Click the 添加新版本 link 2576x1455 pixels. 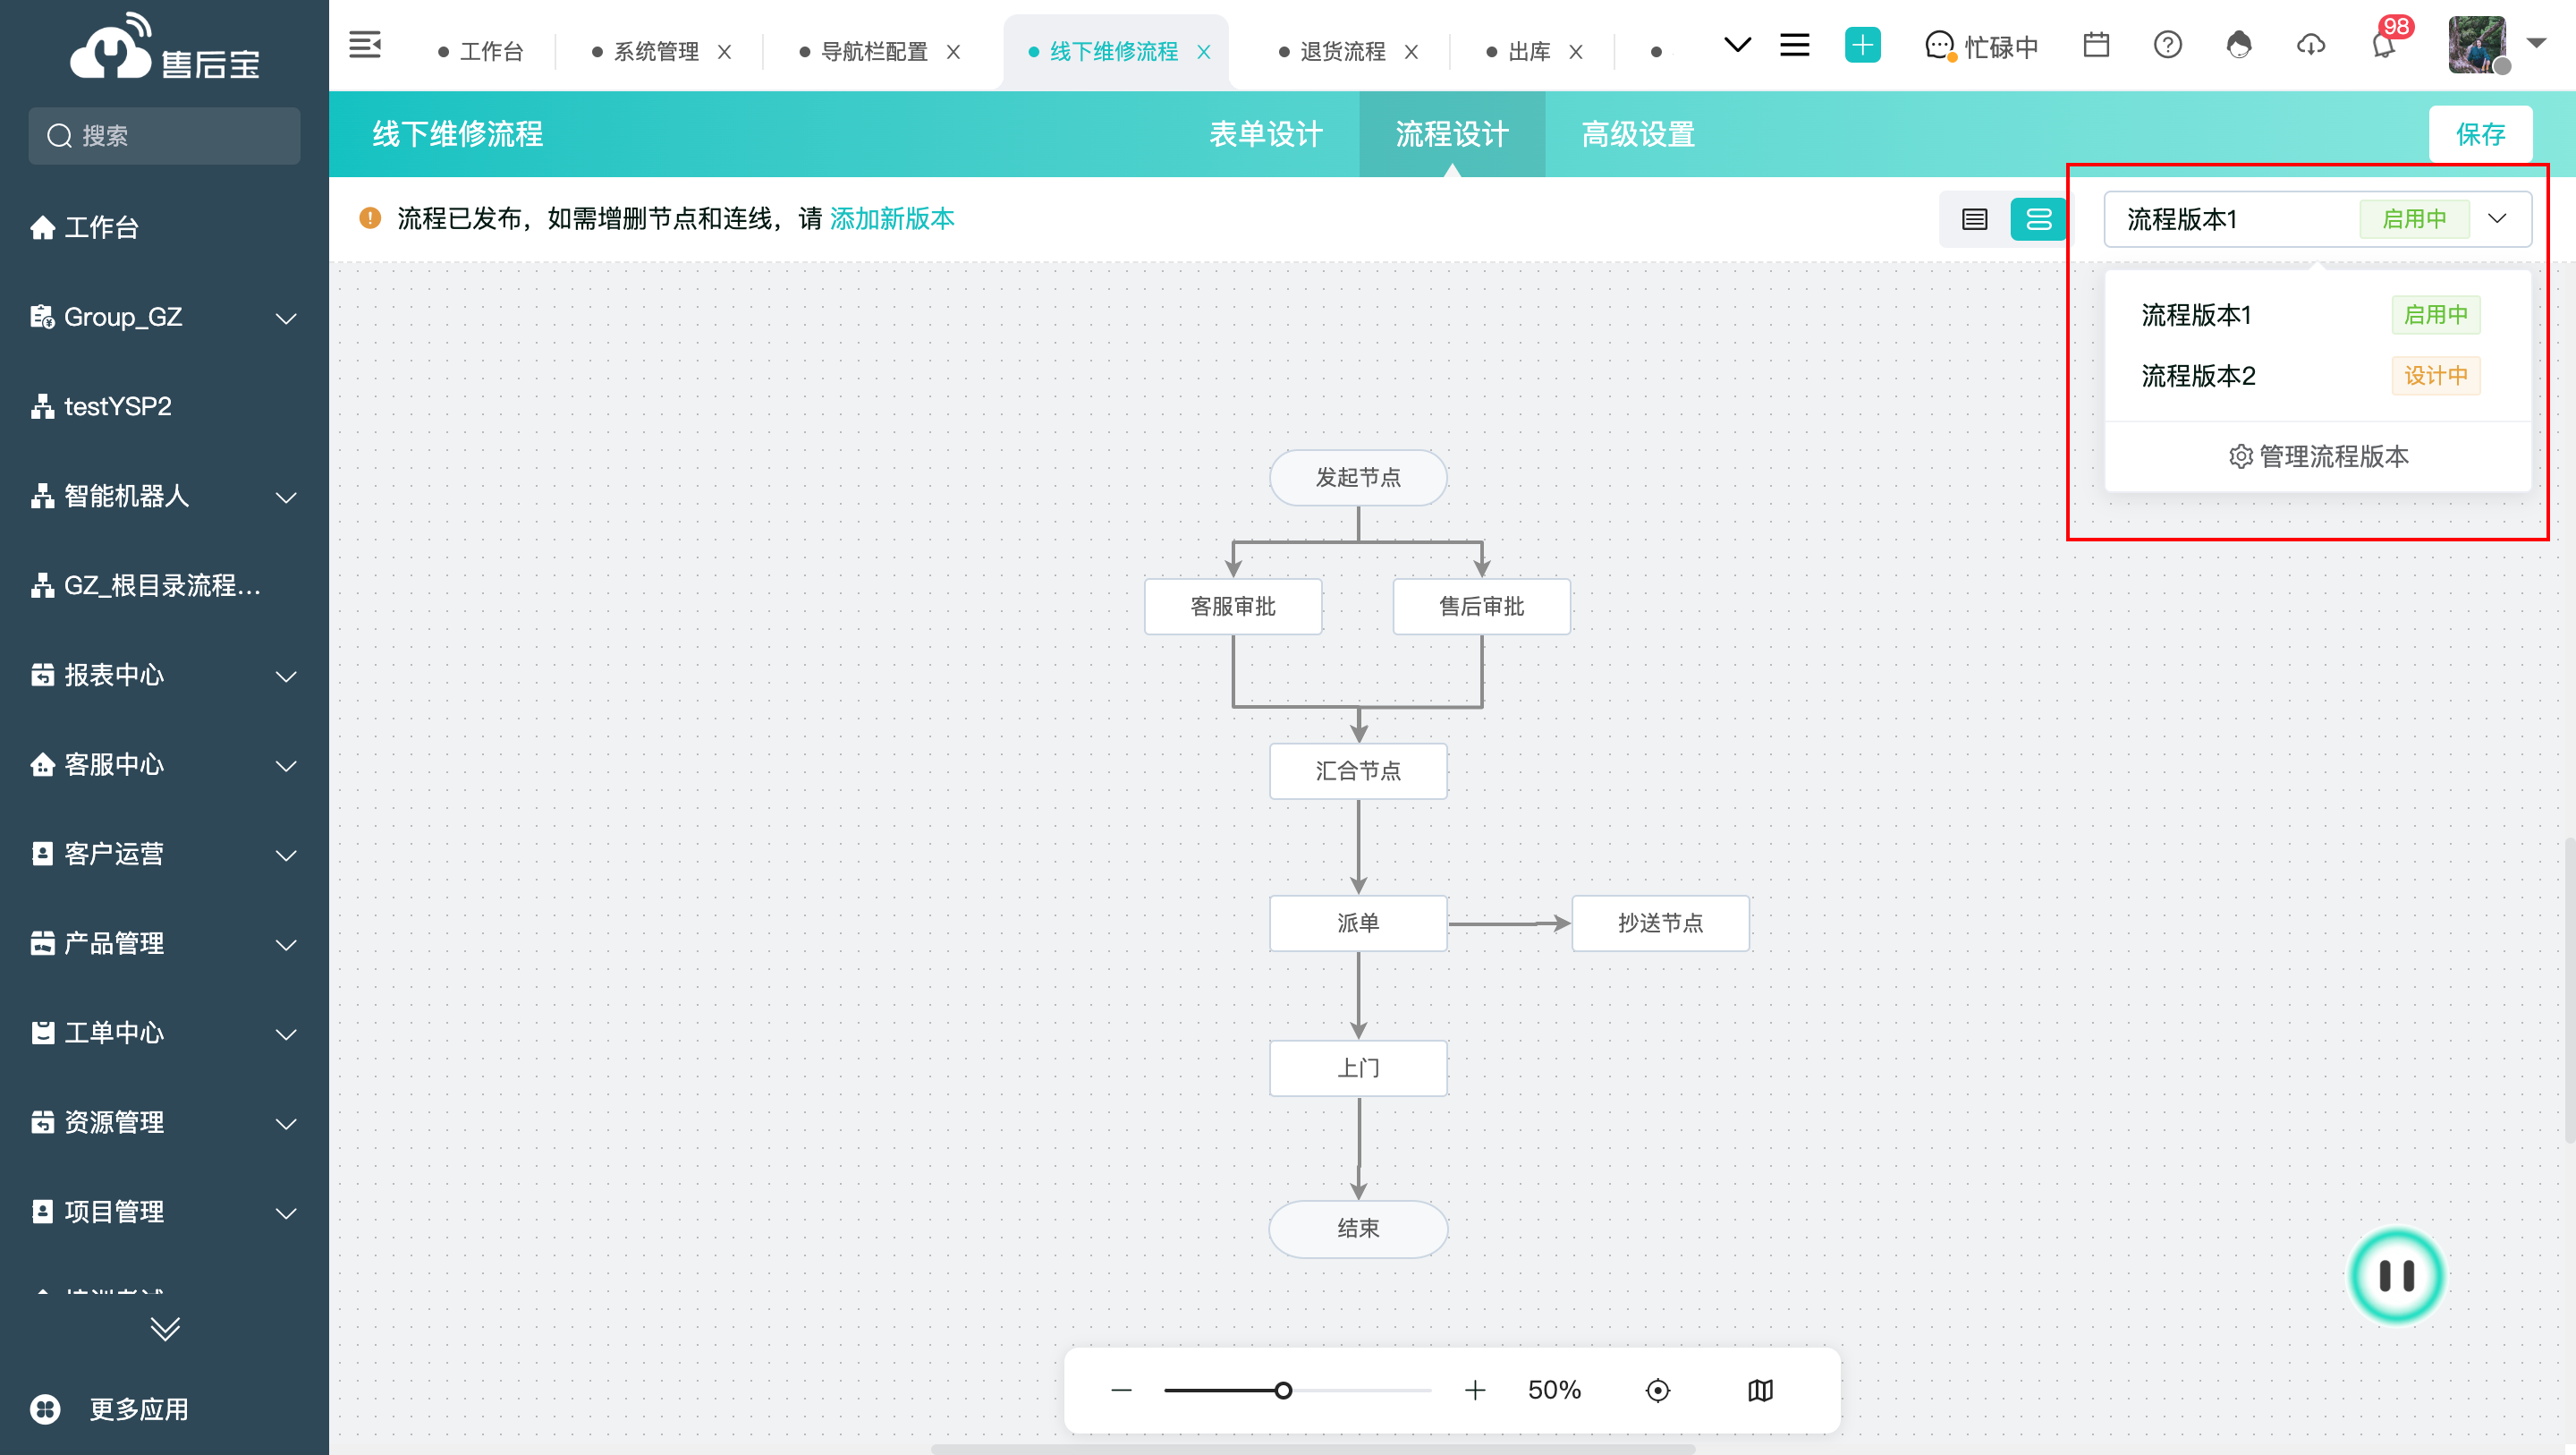(892, 218)
